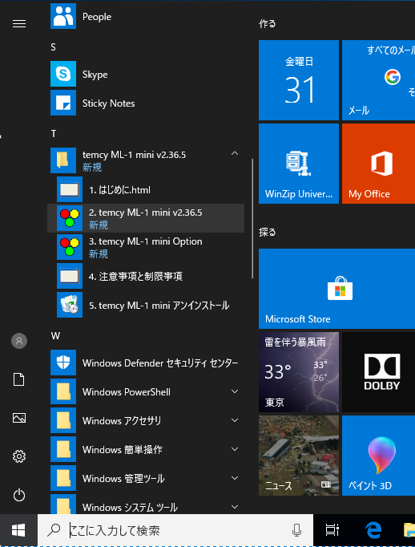This screenshot has width=415, height=547.
Task: Open the Dolby tile
Action: [378, 372]
